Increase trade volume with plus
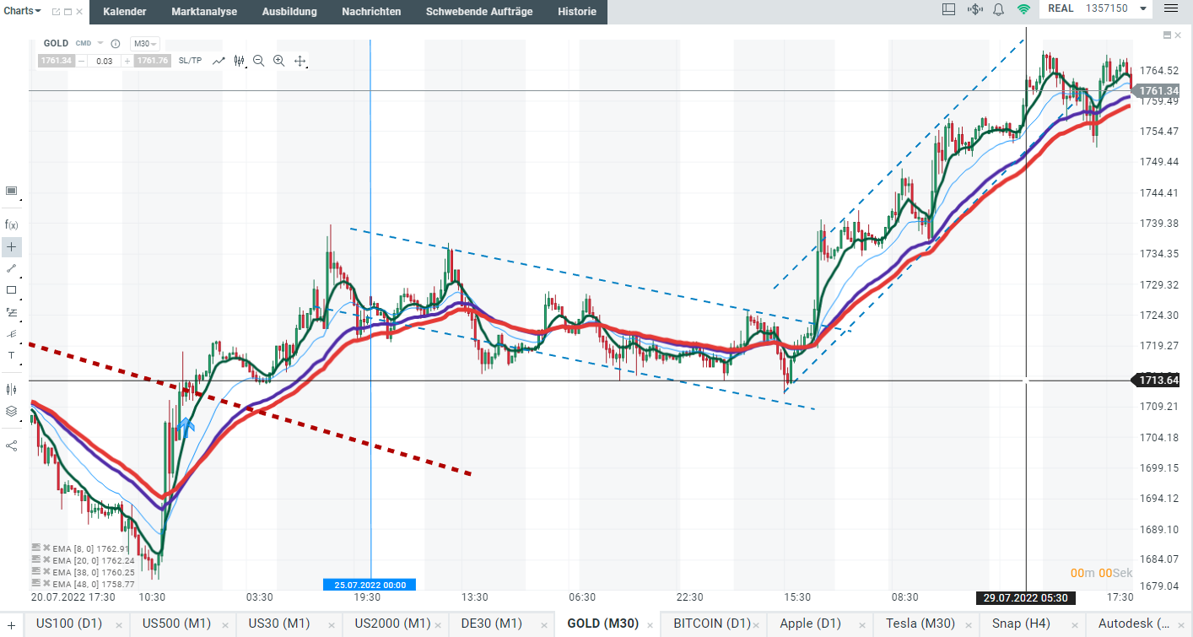The image size is (1193, 637). point(127,61)
